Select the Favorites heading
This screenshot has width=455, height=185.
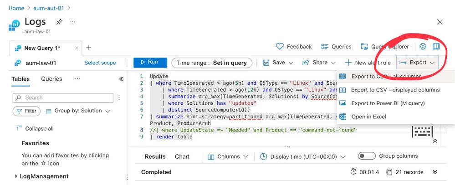pyautogui.click(x=36, y=143)
